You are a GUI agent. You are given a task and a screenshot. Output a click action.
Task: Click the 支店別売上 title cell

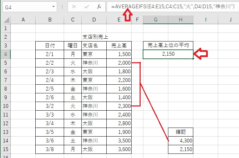(x=94, y=37)
